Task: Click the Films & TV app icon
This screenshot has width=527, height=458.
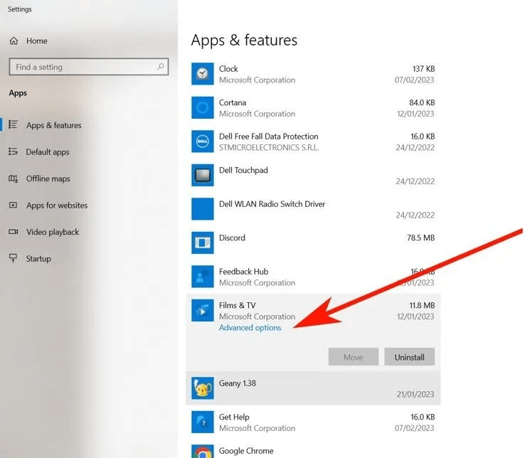Action: [x=202, y=311]
